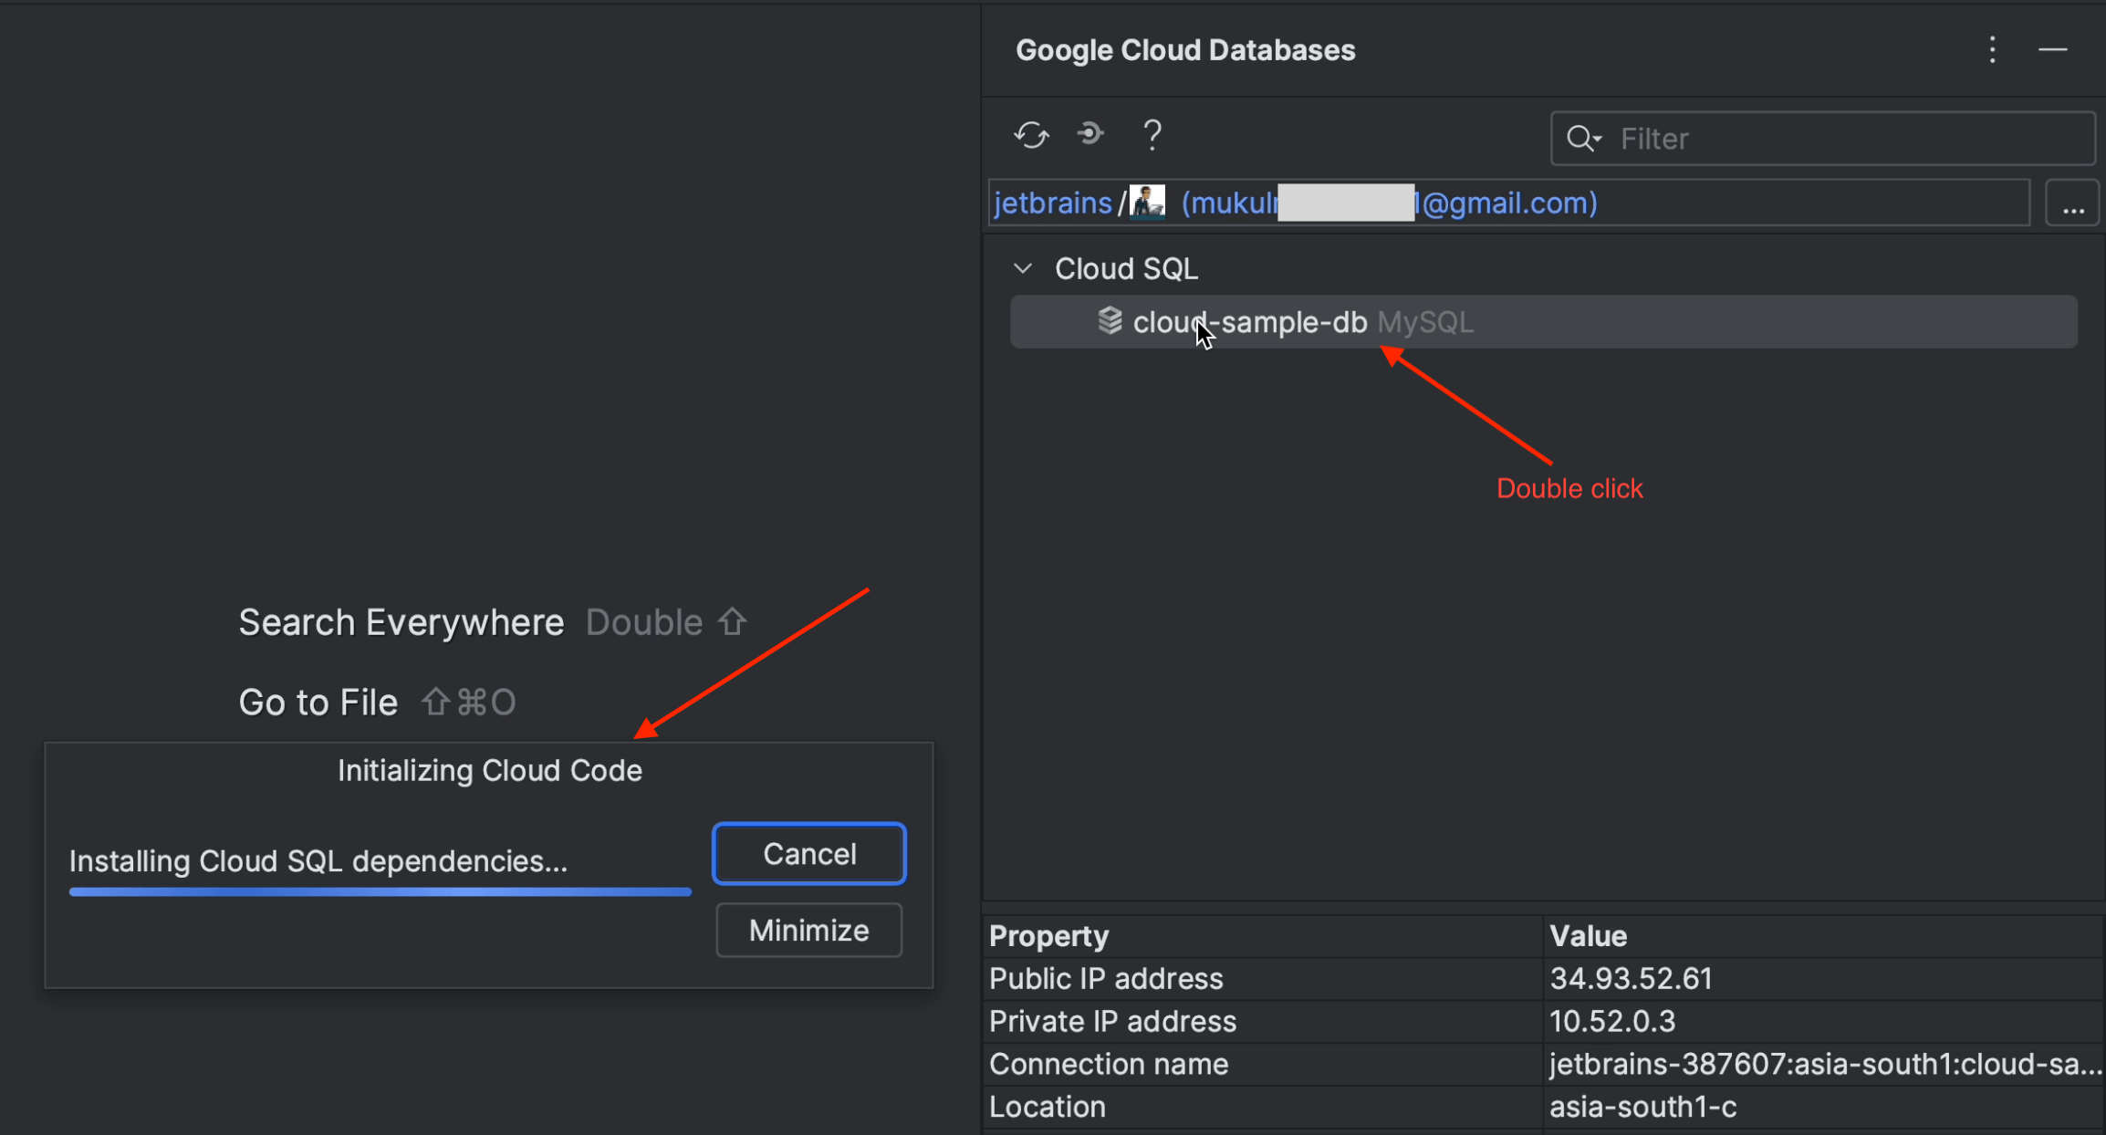This screenshot has width=2106, height=1135.
Task: Click the jetbrains project link
Action: point(1052,203)
